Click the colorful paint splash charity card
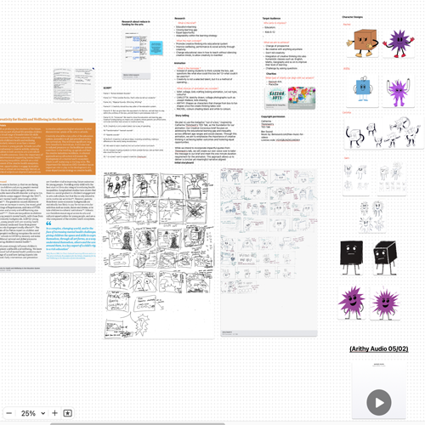This screenshot has width=425, height=425. (302, 98)
